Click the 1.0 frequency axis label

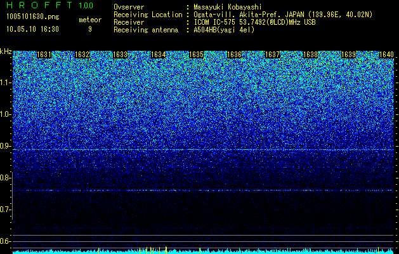point(6,114)
